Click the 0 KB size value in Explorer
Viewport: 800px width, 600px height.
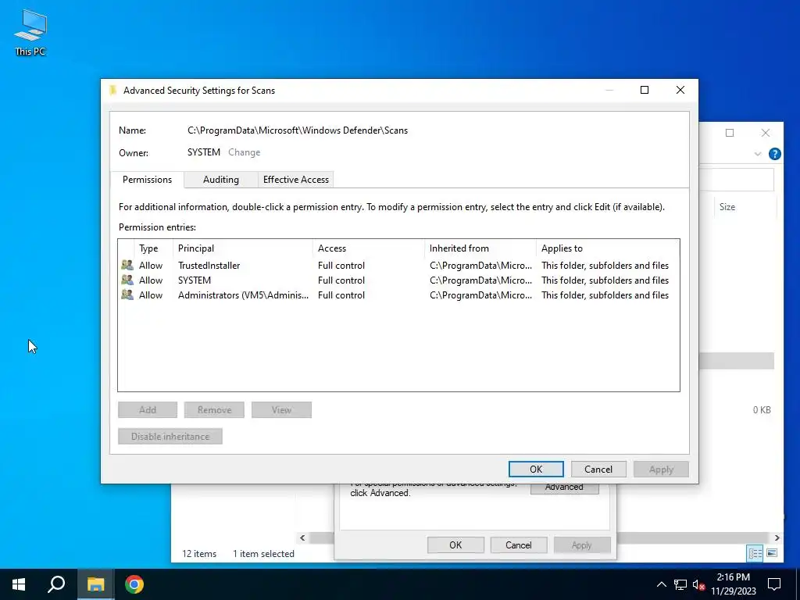pyautogui.click(x=762, y=409)
